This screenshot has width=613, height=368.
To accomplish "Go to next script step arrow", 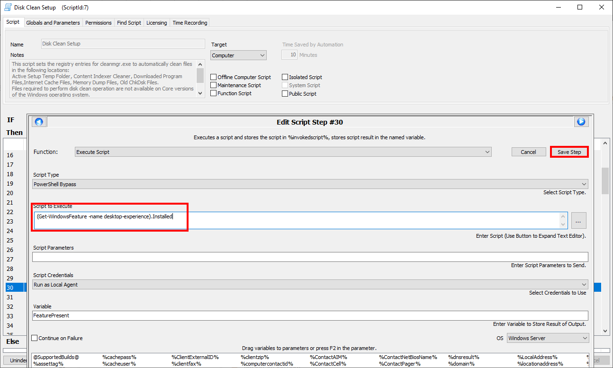I will (581, 122).
